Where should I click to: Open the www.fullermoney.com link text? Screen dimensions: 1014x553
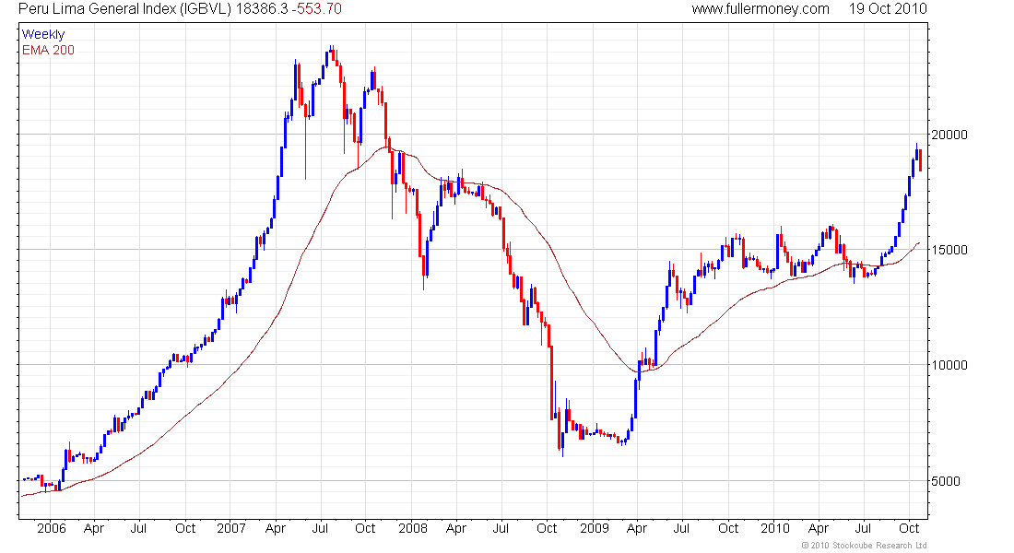point(760,9)
